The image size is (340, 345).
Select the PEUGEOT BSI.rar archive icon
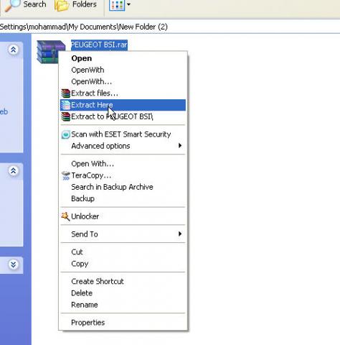51,52
